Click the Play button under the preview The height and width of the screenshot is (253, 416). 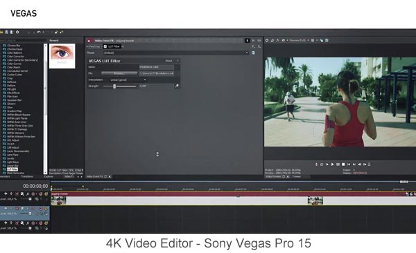pyautogui.click(x=332, y=165)
